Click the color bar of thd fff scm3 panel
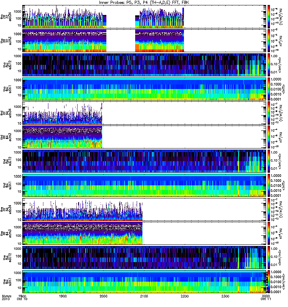288x307 pixels. pos(269,137)
